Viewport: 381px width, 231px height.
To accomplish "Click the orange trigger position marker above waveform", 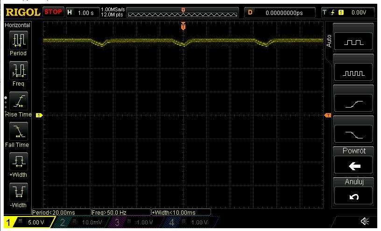I will (x=183, y=26).
